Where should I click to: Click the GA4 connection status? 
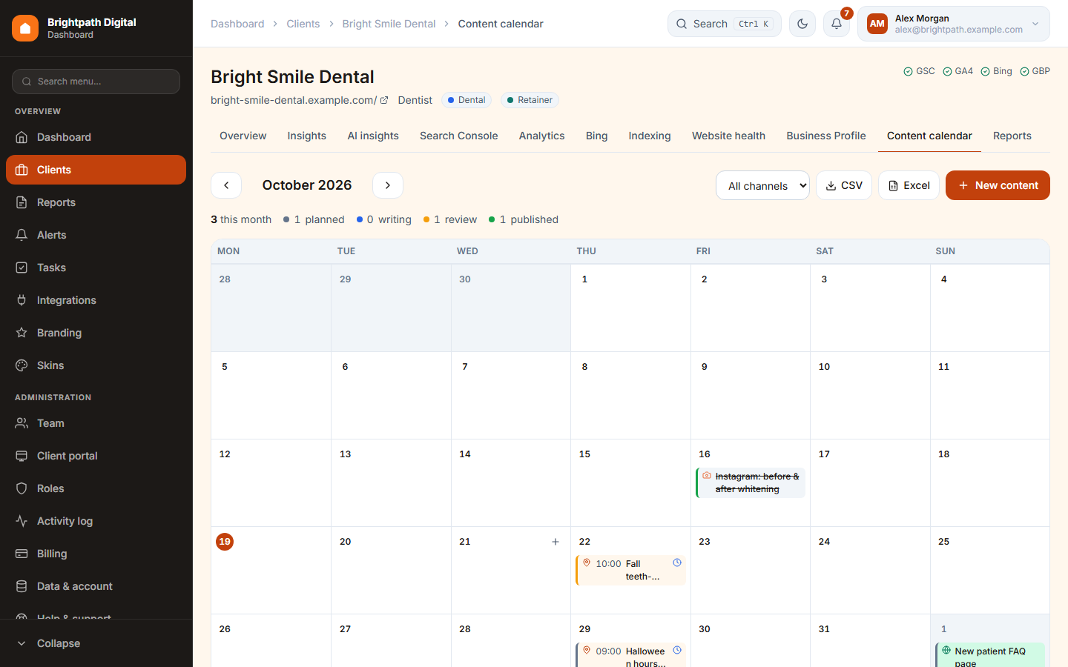957,71
